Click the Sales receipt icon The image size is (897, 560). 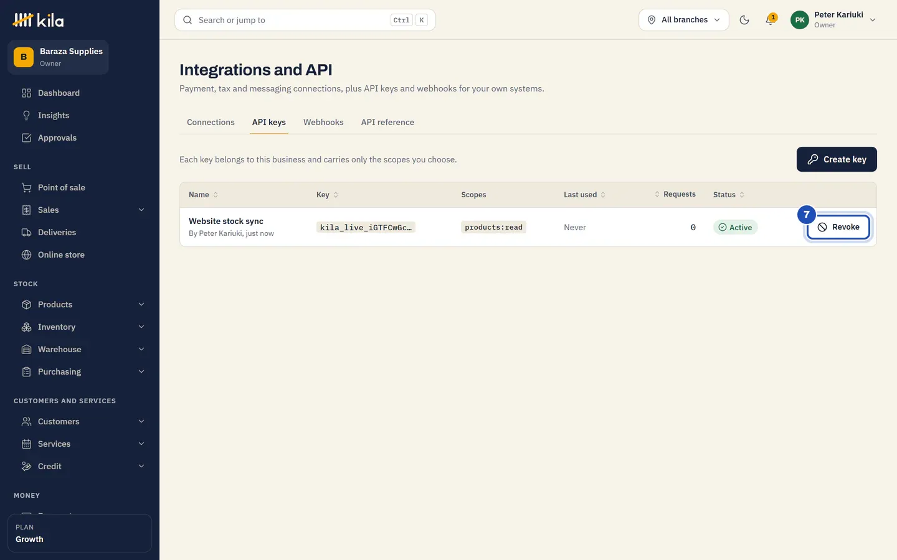[x=26, y=210]
